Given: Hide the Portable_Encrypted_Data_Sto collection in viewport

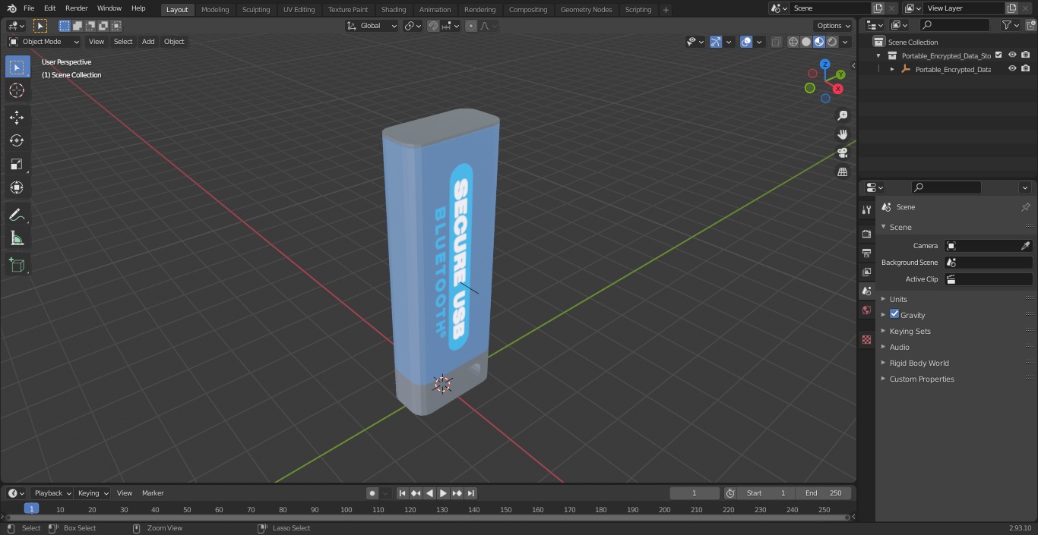Looking at the screenshot, I should [1012, 55].
